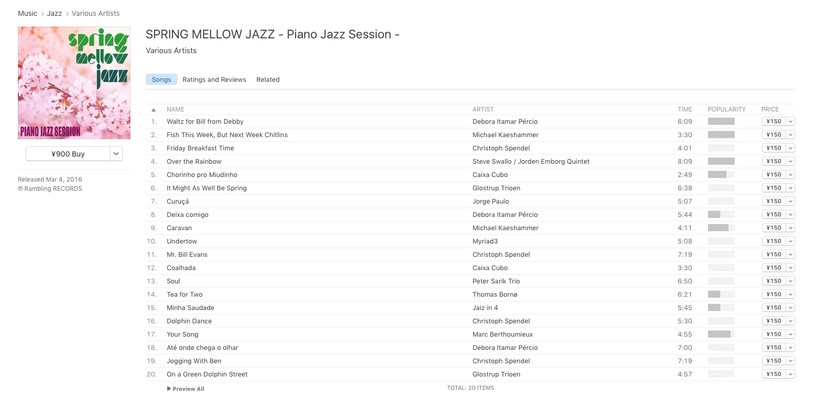Image resolution: width=829 pixels, height=420 pixels.
Task: Open album buy options dropdown arrow
Action: point(116,154)
